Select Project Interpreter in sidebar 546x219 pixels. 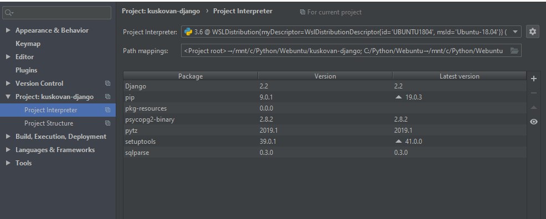point(58,110)
